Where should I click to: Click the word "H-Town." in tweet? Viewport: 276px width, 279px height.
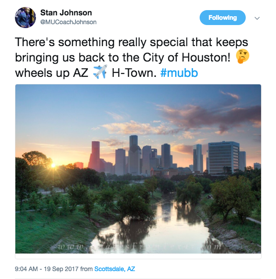pyautogui.click(x=134, y=73)
